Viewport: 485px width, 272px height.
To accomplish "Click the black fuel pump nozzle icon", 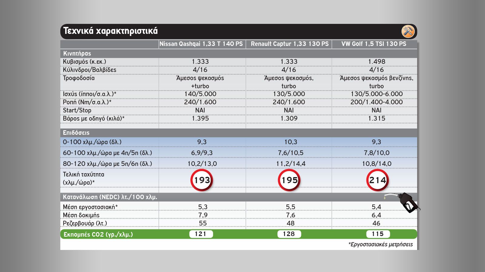I will pos(408,202).
